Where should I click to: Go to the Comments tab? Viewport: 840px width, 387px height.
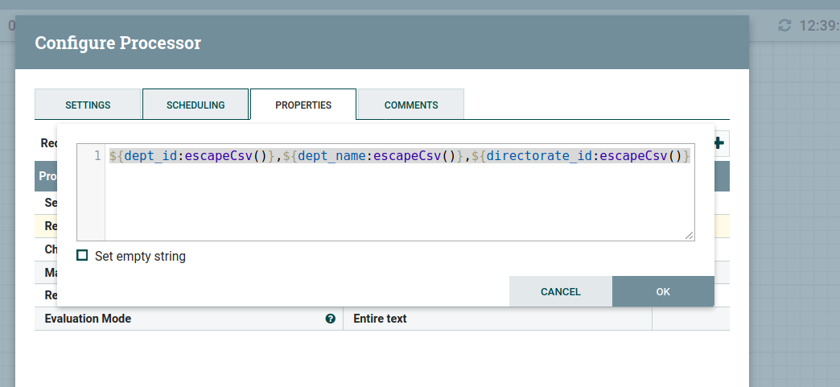point(411,105)
